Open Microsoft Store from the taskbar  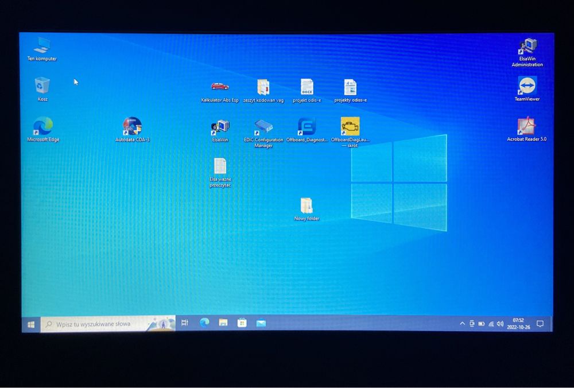point(242,323)
